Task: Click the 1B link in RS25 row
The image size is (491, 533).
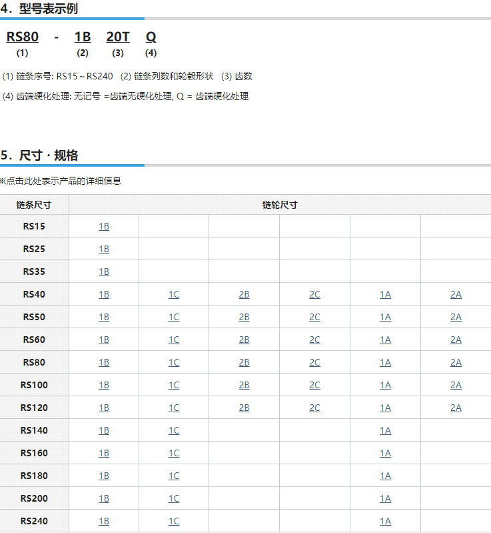Action: 104,249
